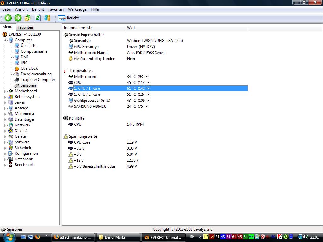Screen dimensions: 323x242
Task: Expand the Geräte tree node
Action: point(5,137)
